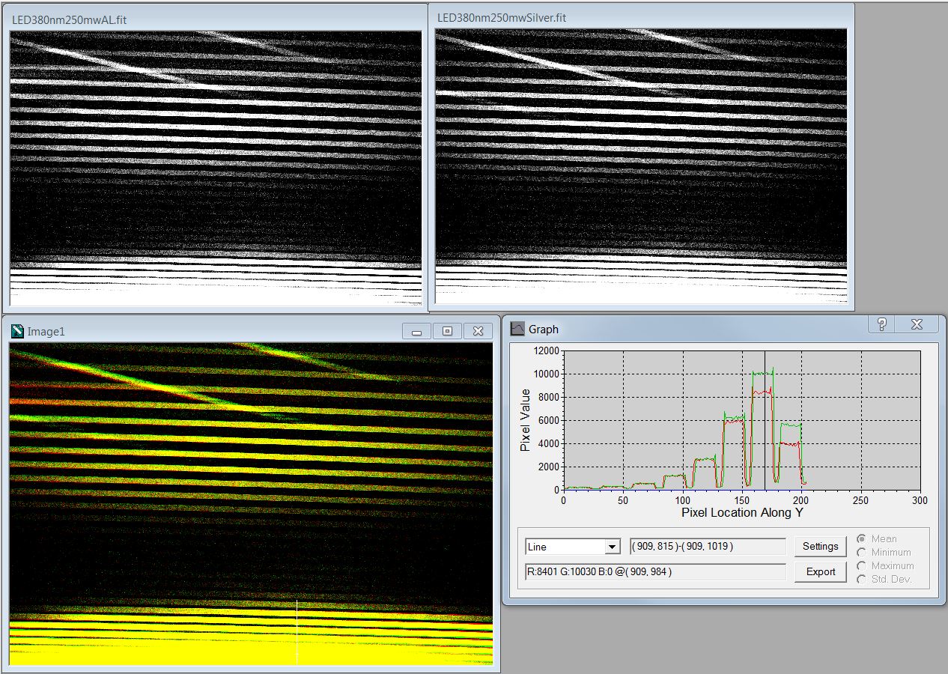The image size is (948, 674).
Task: Activate the LED380nm250mwAL.fit image window title
Action: [x=69, y=19]
